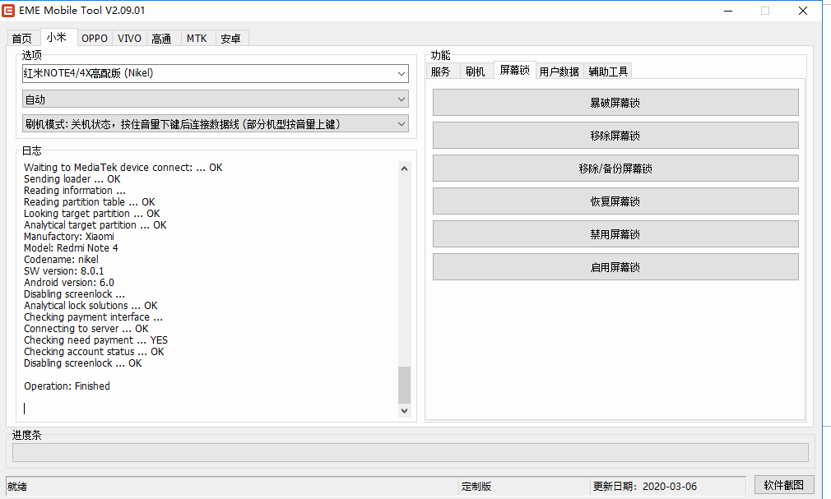Viewport: 831px width, 499px height.
Task: Click 'Checking account status ... OK' line
Action: 94,352
